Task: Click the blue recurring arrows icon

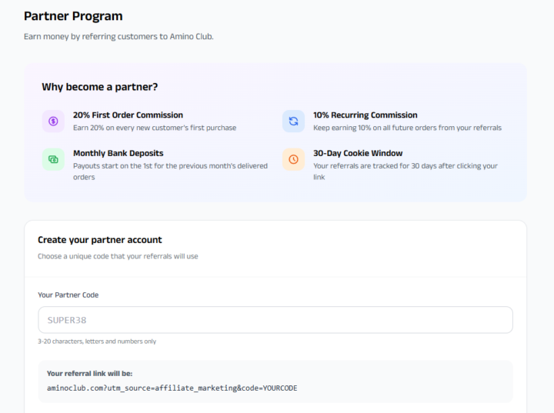Action: coord(293,122)
